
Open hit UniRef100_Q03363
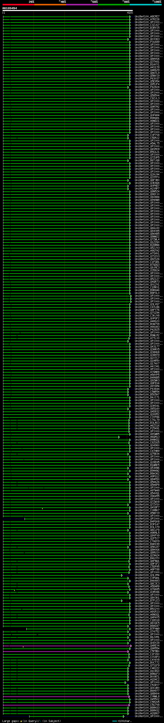click(147, 39)
